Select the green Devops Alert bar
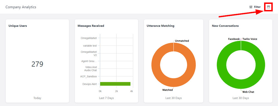 [x=115, y=84]
